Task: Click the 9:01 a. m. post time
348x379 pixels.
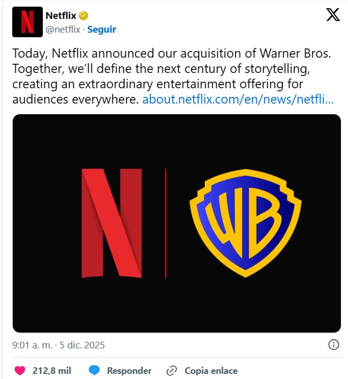Action: 31,345
